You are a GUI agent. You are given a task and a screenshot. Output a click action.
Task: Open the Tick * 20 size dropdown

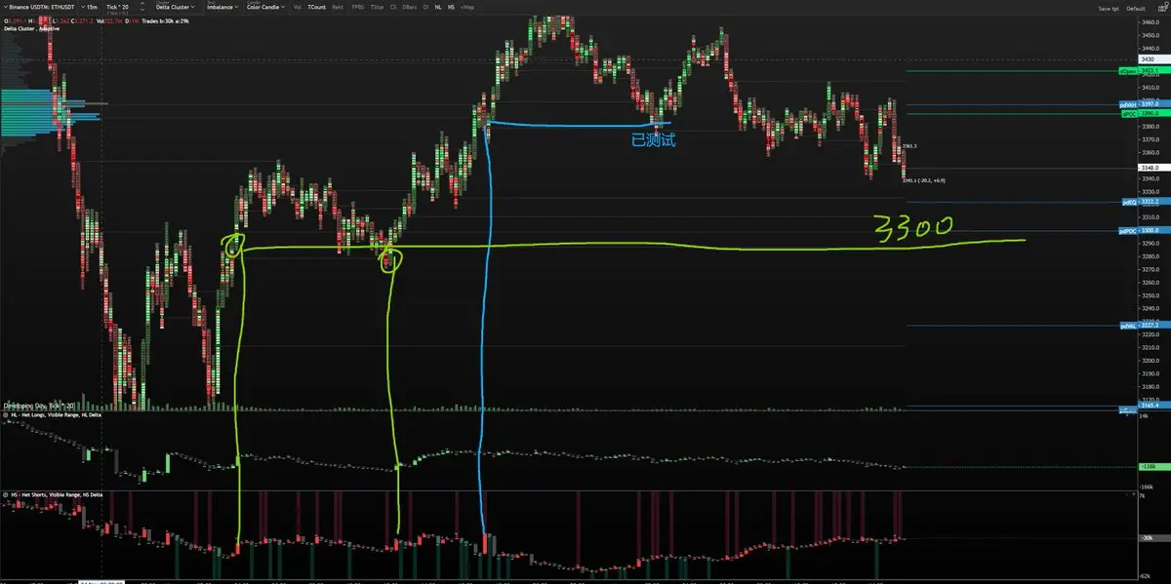click(118, 5)
